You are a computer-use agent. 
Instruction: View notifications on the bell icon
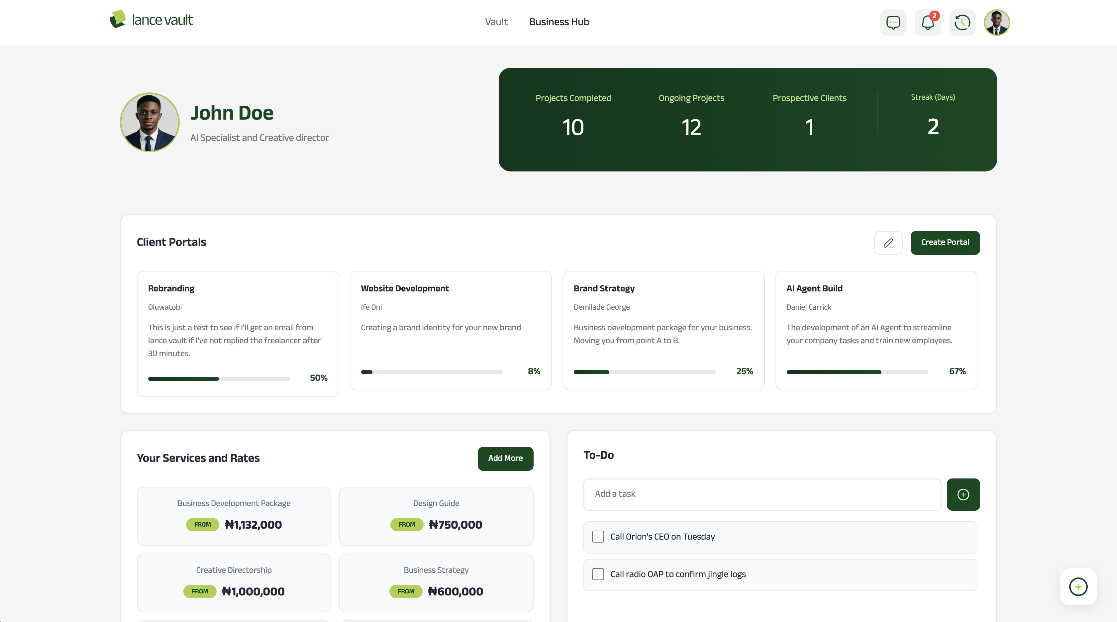click(x=928, y=23)
